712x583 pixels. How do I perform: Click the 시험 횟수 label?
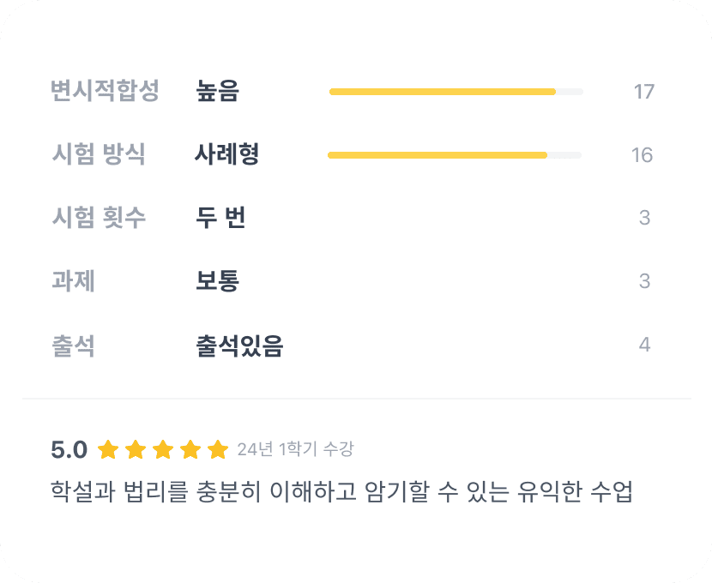tap(99, 218)
